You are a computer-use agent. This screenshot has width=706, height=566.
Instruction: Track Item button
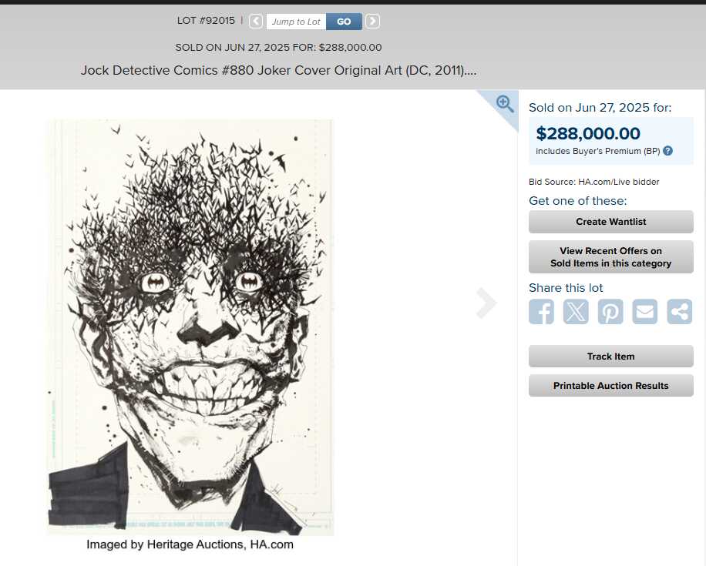(611, 357)
